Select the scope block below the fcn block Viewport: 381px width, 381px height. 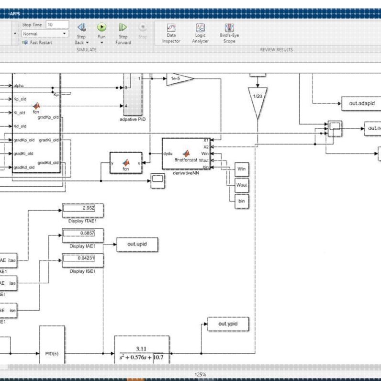coord(157,180)
